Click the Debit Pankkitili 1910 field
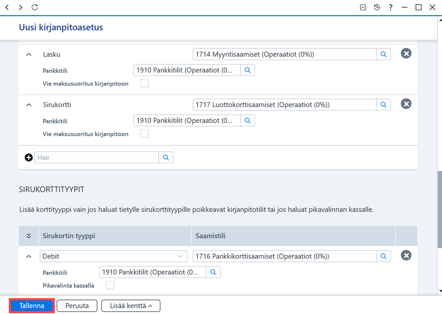Screen dimensions: 442x314 pyautogui.click(x=153, y=272)
